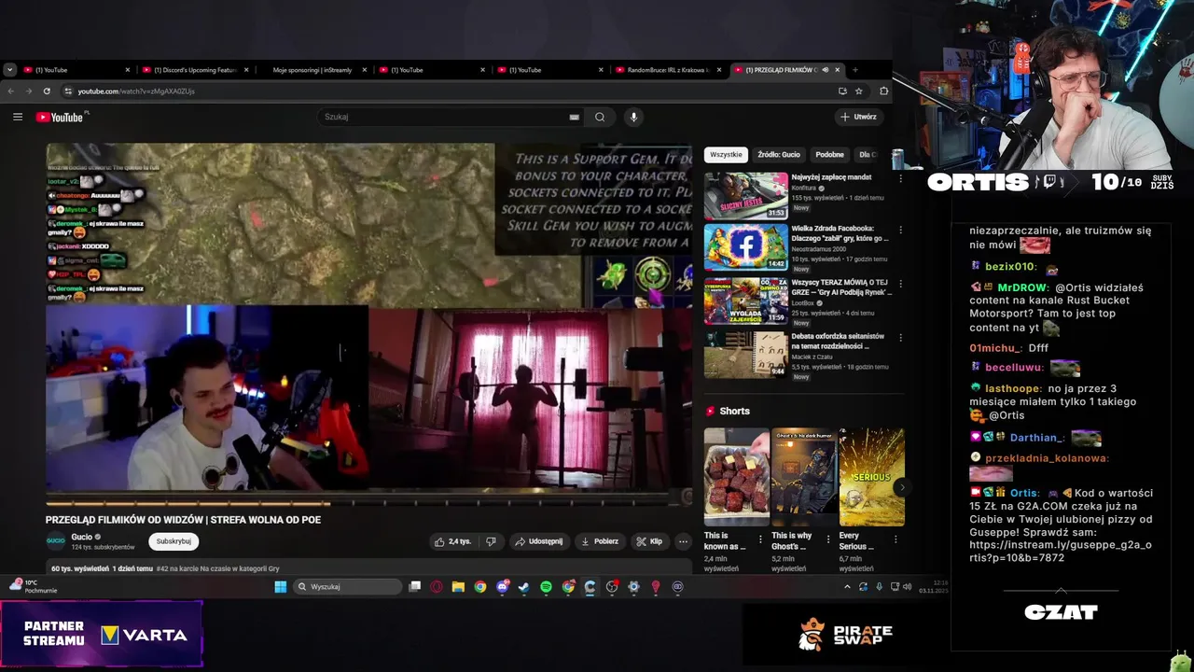This screenshot has height=672, width=1194.
Task: Open options for Wielka Zdrada Facebooka video
Action: click(900, 230)
